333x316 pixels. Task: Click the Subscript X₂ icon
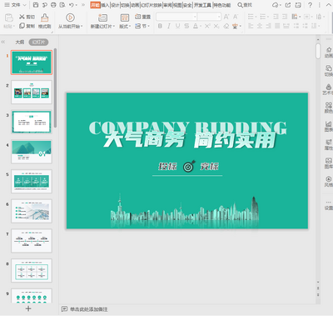pos(216,26)
